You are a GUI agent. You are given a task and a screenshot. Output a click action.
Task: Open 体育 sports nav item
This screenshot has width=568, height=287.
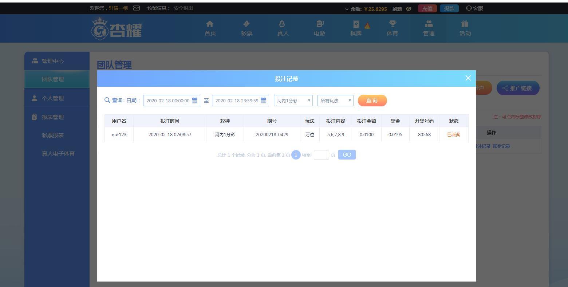(x=392, y=28)
